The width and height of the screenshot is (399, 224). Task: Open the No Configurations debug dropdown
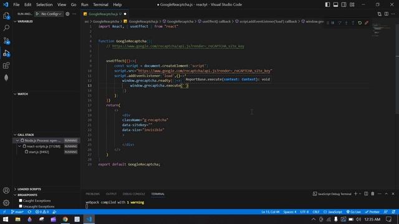(51, 14)
